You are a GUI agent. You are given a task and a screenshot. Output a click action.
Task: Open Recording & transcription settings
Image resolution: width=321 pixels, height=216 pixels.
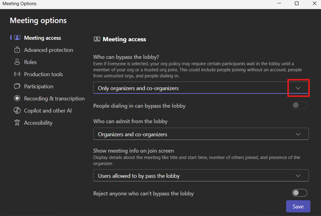click(x=54, y=98)
